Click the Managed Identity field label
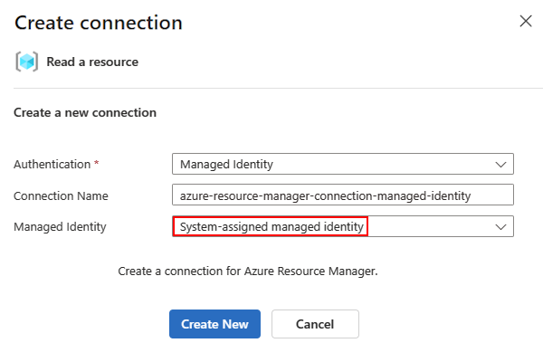This screenshot has height=362, width=543. (60, 226)
